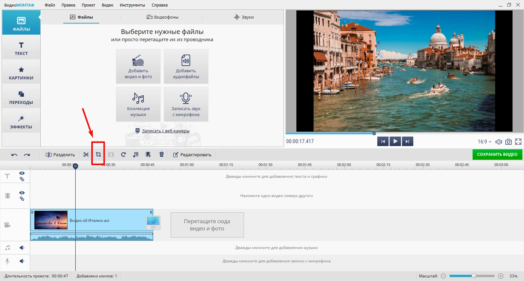Click the Масштаб zoom slider handle
This screenshot has height=281, width=524.
point(474,276)
